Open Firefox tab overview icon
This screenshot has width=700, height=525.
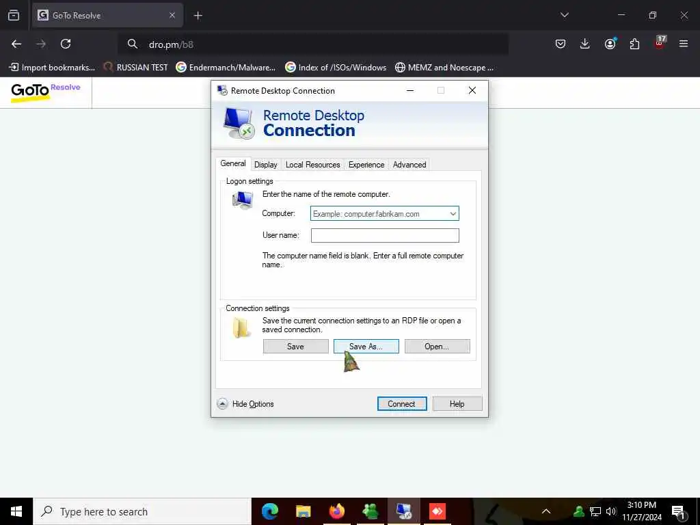click(x=14, y=15)
